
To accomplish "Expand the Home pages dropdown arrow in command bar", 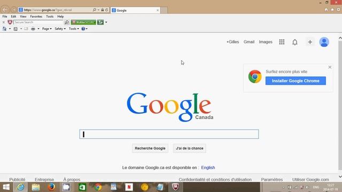I will tap(10, 29).
